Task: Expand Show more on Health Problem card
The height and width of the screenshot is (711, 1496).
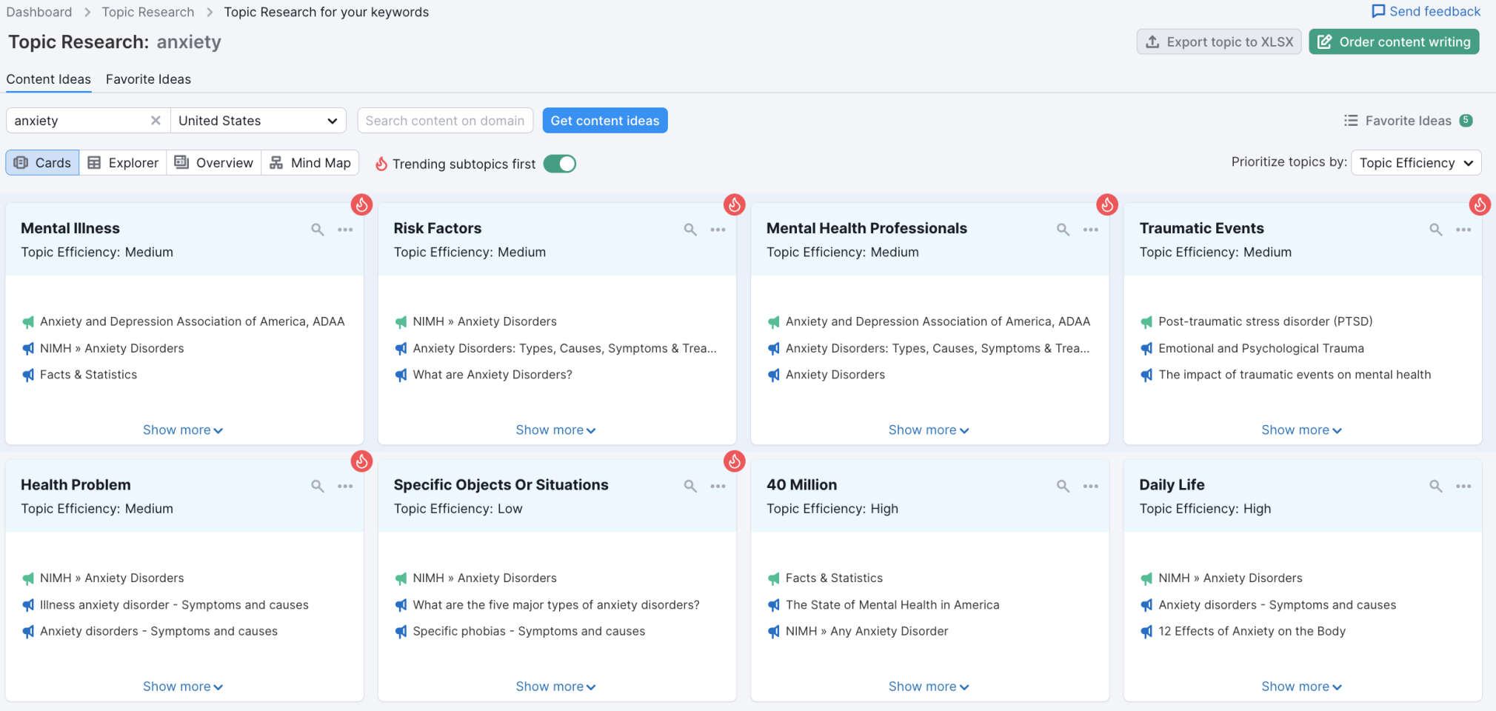Action: [182, 687]
